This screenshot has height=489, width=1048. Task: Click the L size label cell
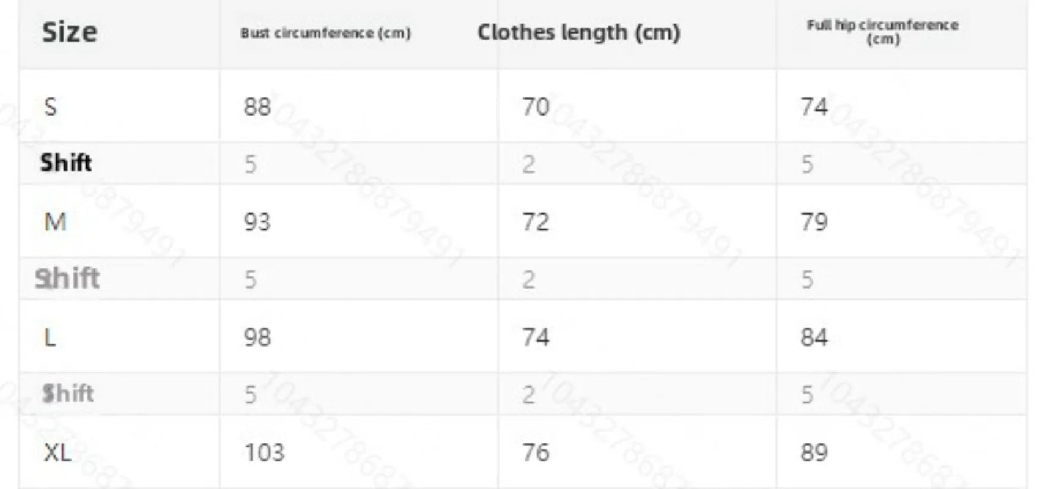(x=50, y=337)
